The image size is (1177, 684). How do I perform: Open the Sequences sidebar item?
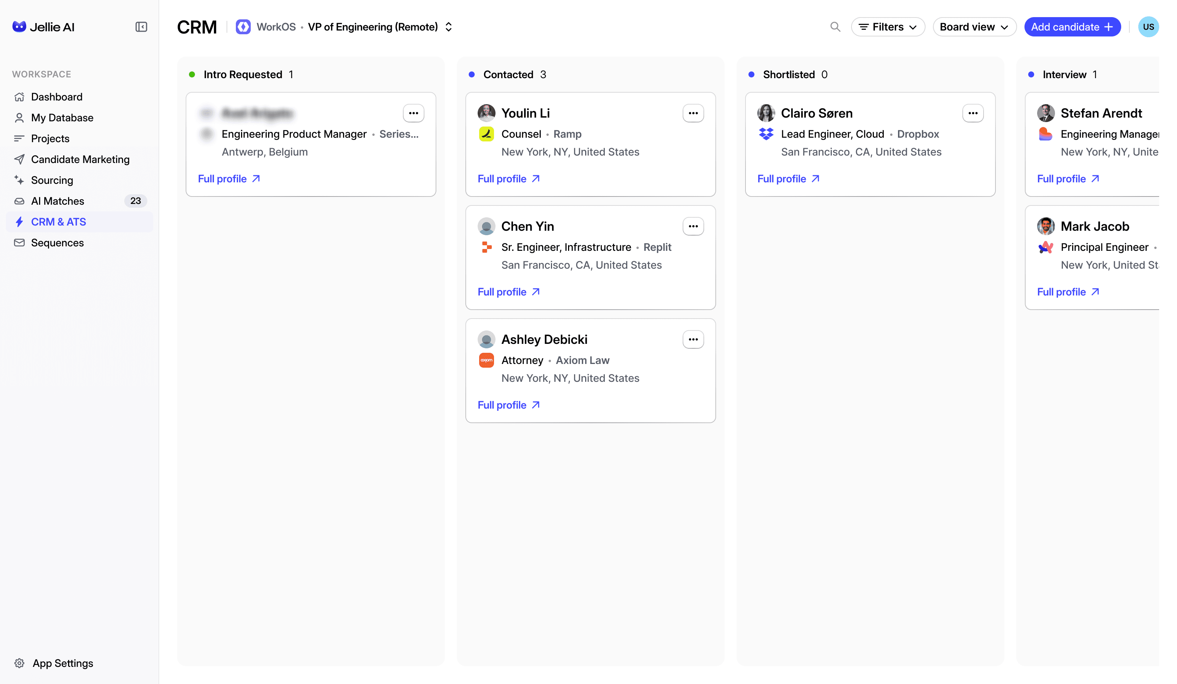[57, 243]
